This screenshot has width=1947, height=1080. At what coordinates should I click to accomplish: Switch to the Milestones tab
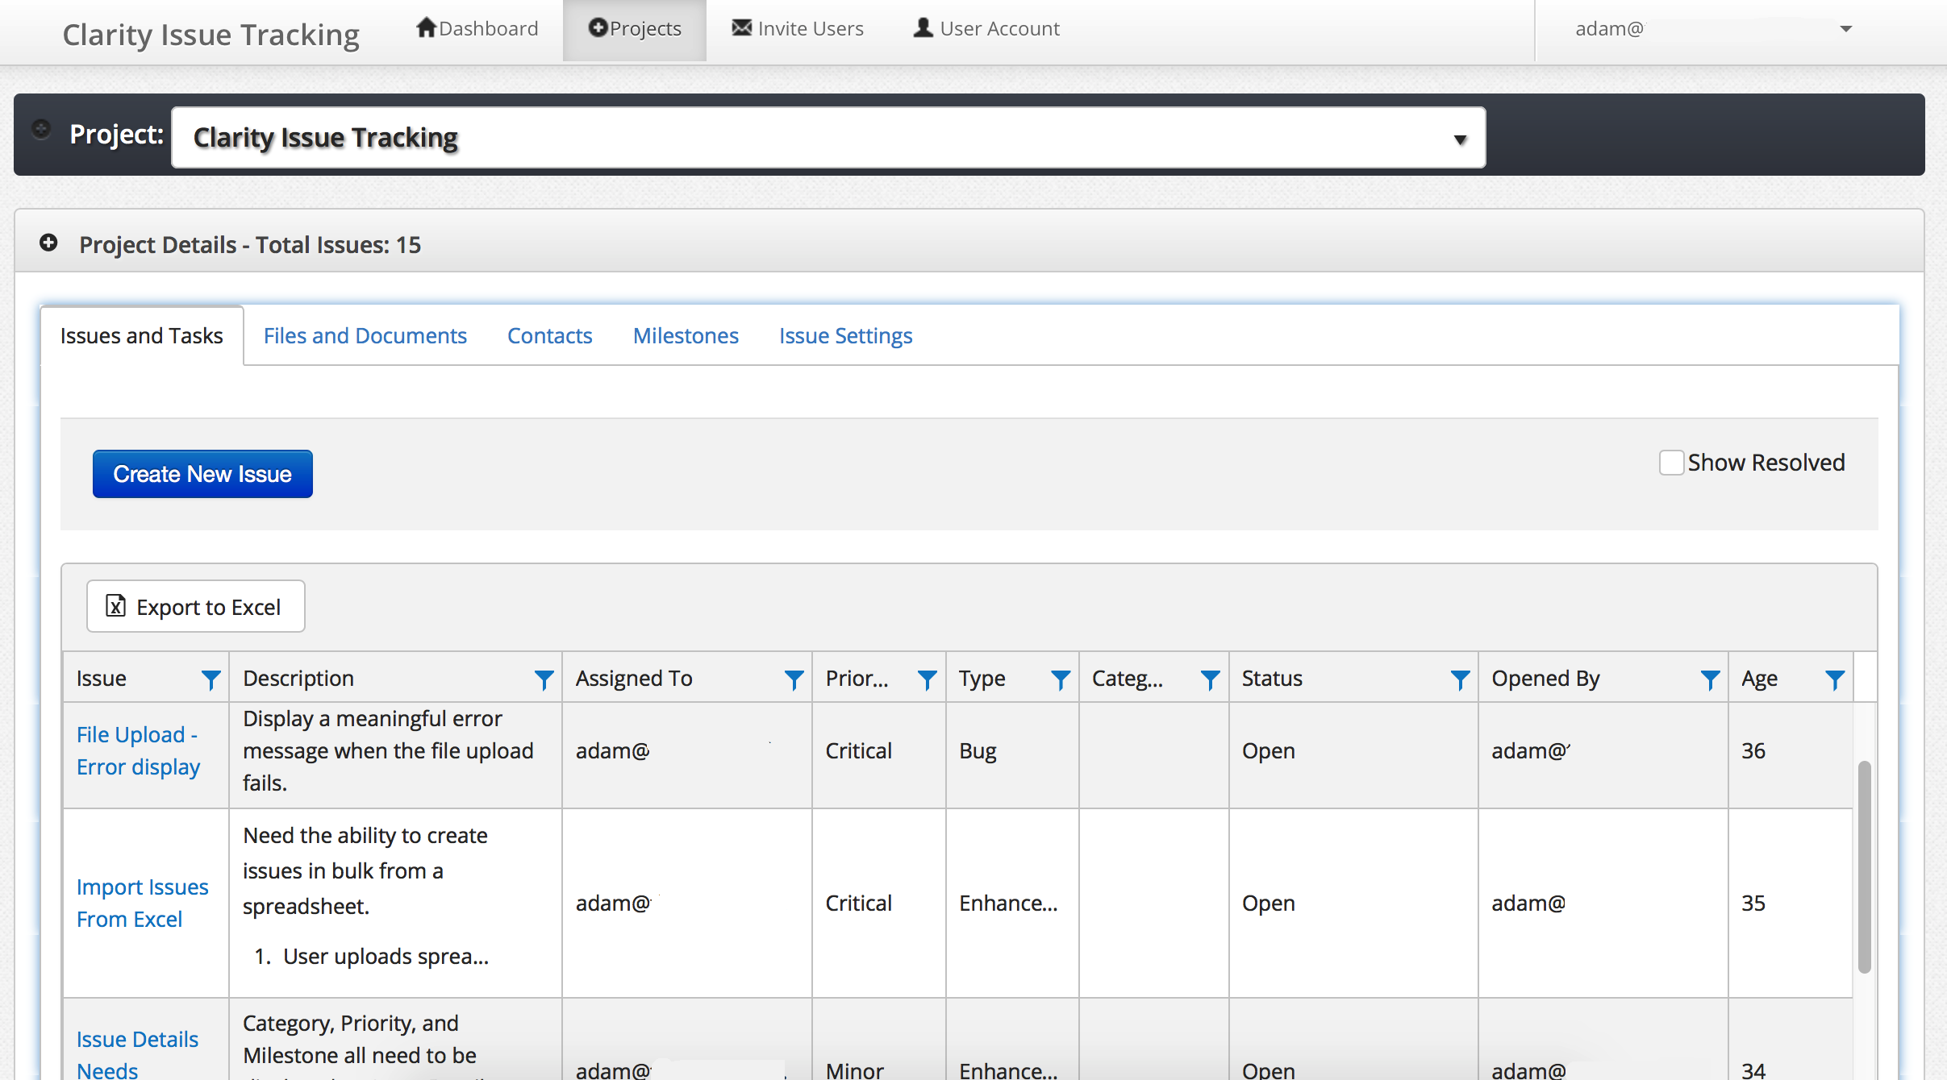[685, 335]
